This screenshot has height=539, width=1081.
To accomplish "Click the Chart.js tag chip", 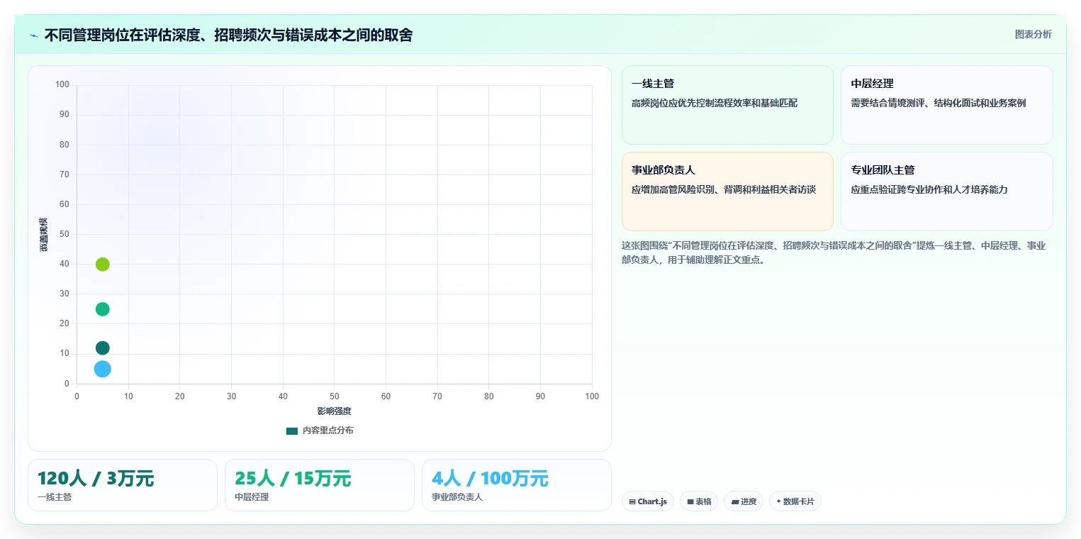I will pyautogui.click(x=648, y=501).
